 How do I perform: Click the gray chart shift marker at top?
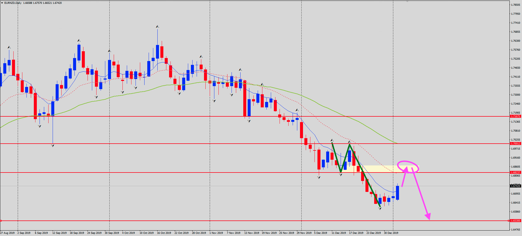tap(407, 1)
